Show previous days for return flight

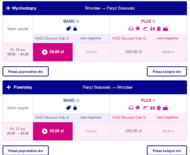point(25,151)
